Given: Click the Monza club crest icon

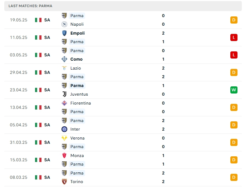Looking at the screenshot, I should pos(64,156).
